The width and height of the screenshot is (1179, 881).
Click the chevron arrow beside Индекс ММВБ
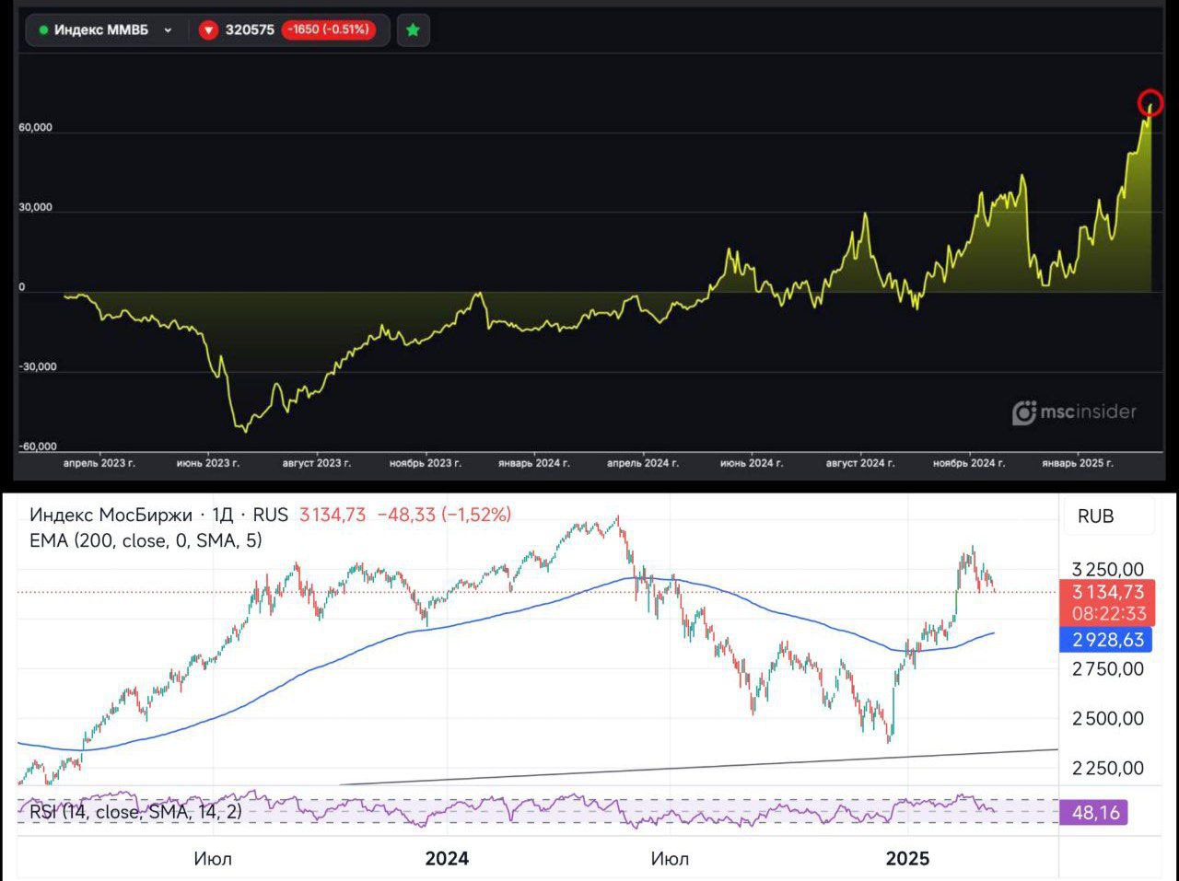click(168, 30)
